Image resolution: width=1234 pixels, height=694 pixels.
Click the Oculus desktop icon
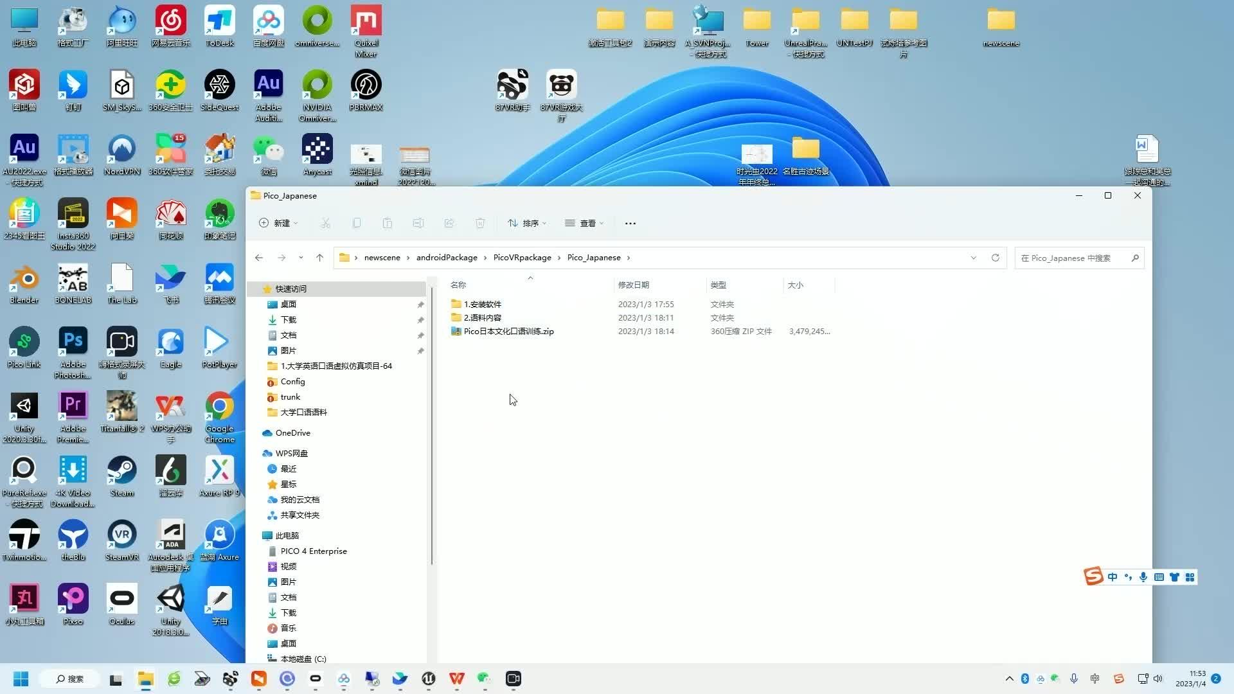(122, 604)
